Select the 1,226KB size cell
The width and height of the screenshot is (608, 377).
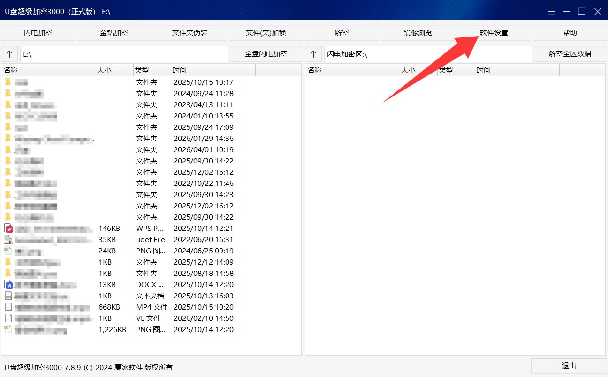[x=112, y=330]
